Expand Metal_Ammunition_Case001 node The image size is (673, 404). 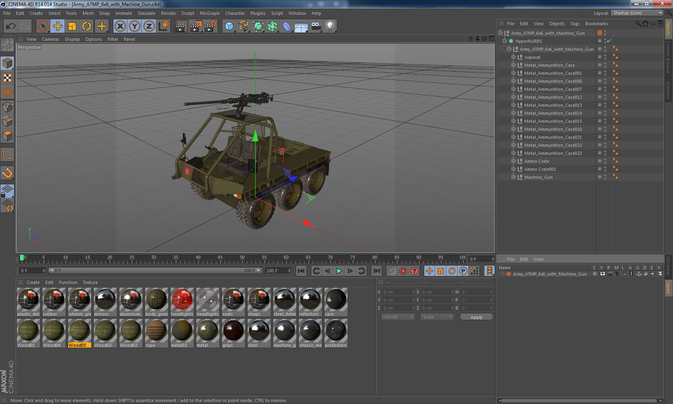click(x=514, y=73)
